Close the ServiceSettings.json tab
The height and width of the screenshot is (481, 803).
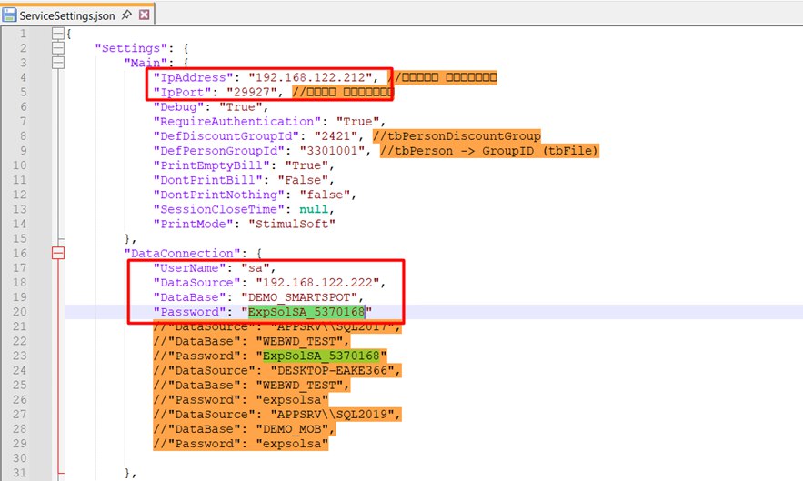click(x=145, y=16)
